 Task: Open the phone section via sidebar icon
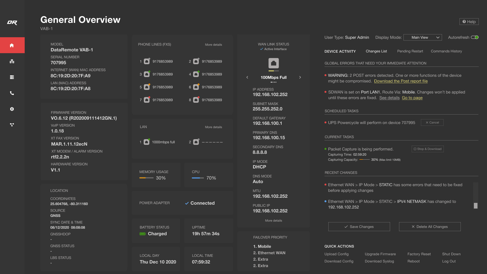point(12,93)
